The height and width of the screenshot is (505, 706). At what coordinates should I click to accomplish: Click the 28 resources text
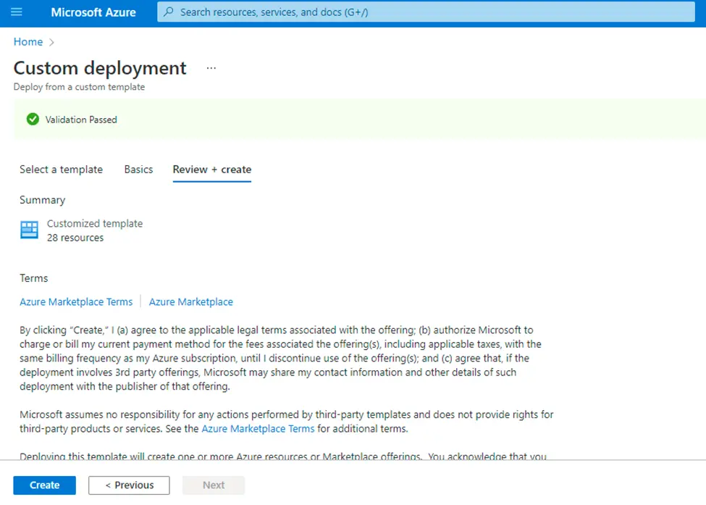(x=75, y=238)
